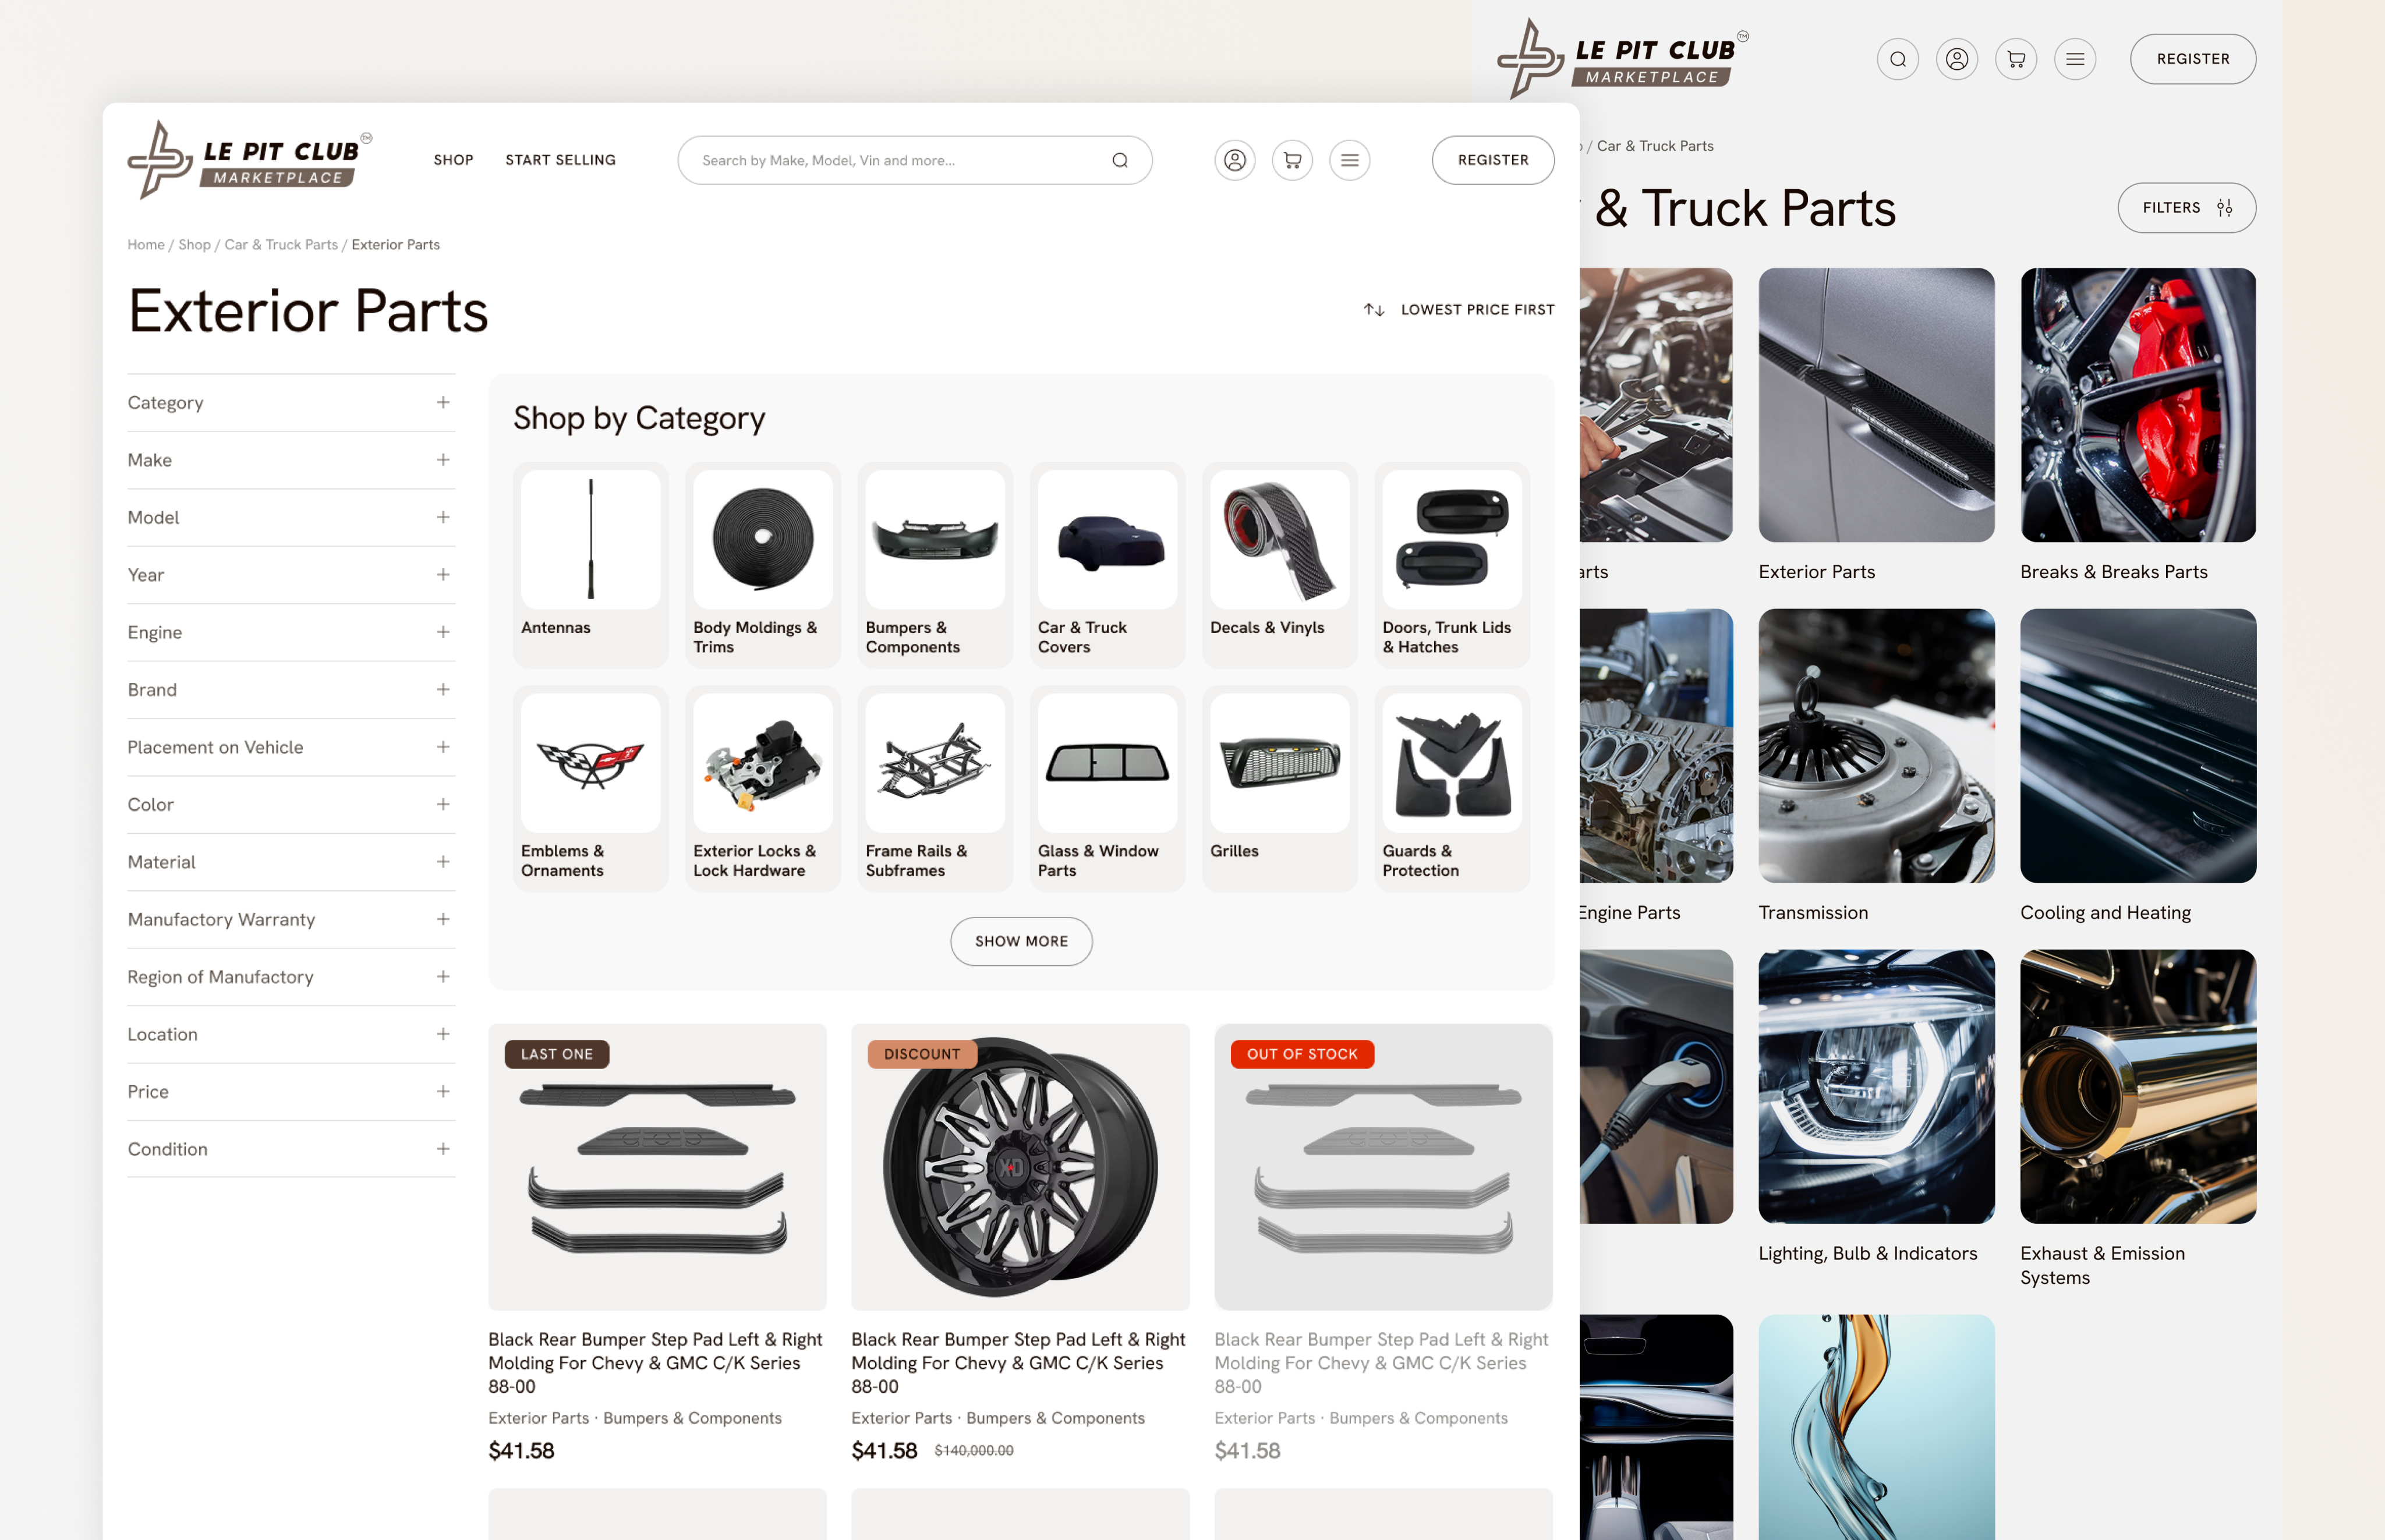The height and width of the screenshot is (1540, 2385).
Task: Open the Discount wheel product image
Action: (x=1020, y=1167)
